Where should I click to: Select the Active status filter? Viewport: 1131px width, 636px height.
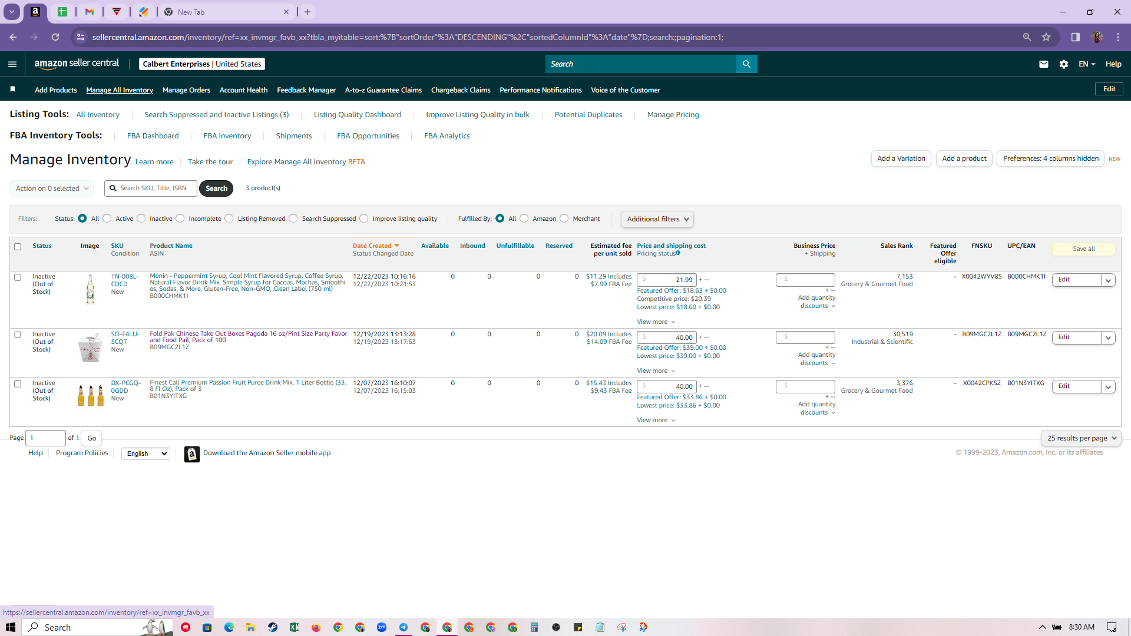pos(107,218)
